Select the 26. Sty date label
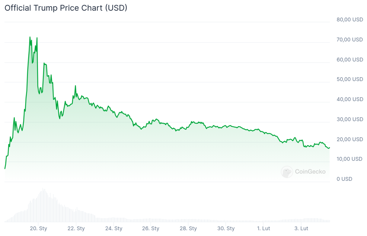This screenshot has width=367, height=236. point(151,228)
